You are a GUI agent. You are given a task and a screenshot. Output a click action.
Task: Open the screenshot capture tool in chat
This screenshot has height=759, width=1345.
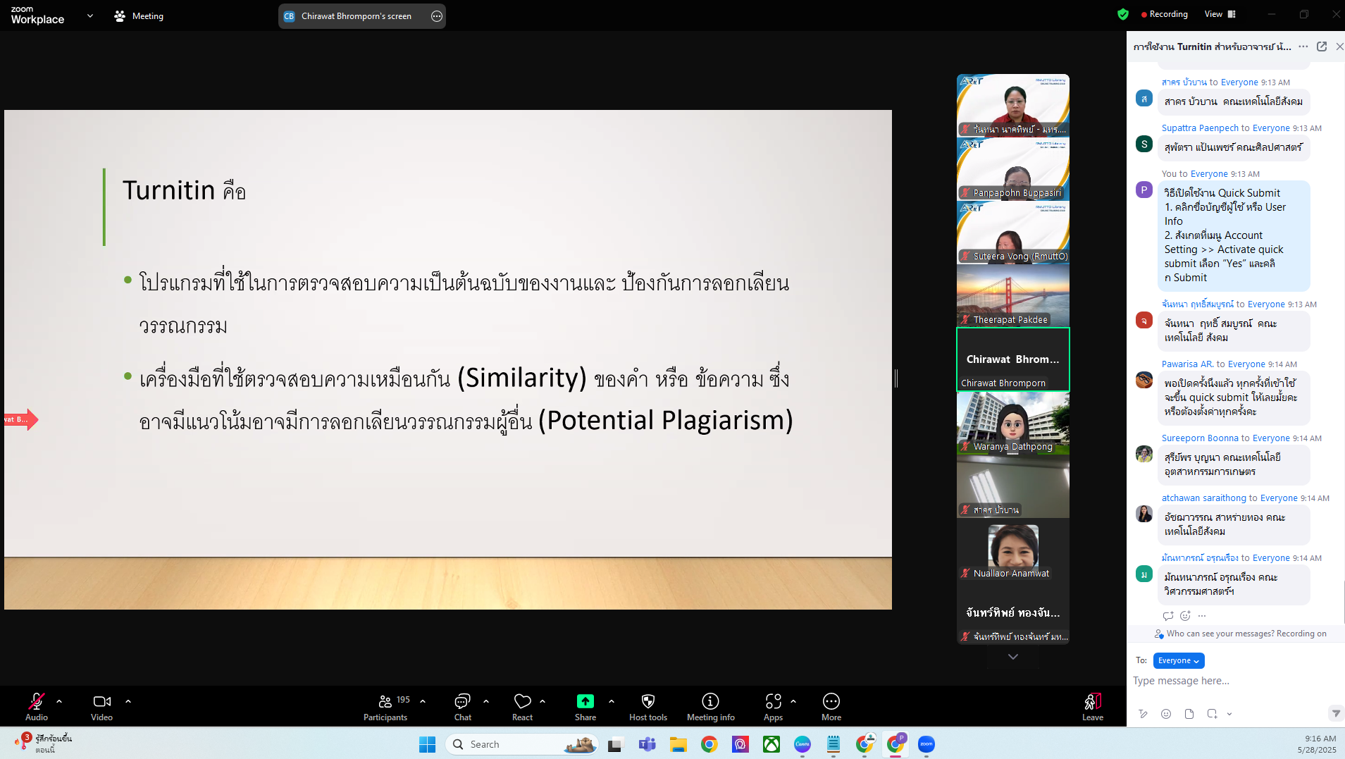coord(1212,714)
